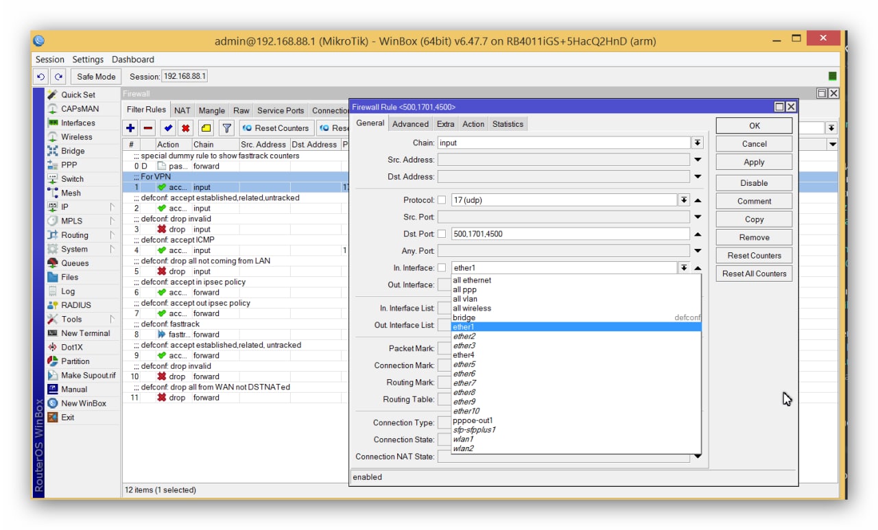Remove selected rule with minus icon
The image size is (878, 530).
[148, 128]
